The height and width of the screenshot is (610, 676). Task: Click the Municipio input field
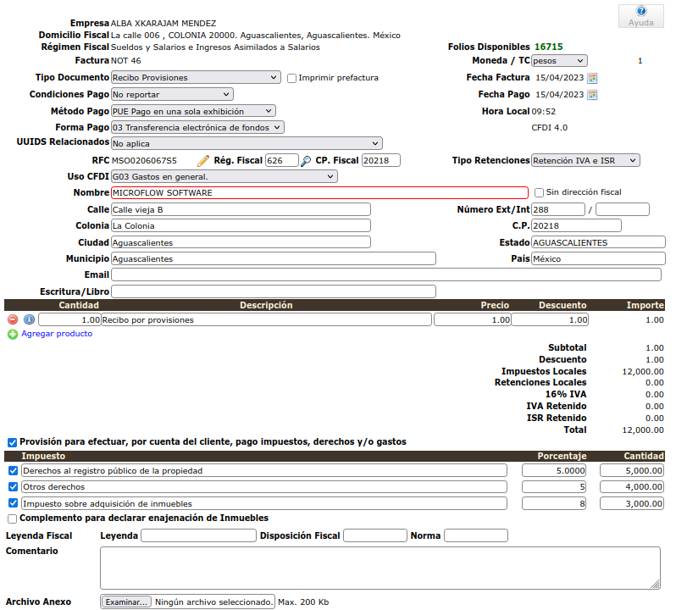(x=274, y=258)
